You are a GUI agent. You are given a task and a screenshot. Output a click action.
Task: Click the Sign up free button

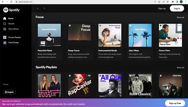click(x=175, y=103)
